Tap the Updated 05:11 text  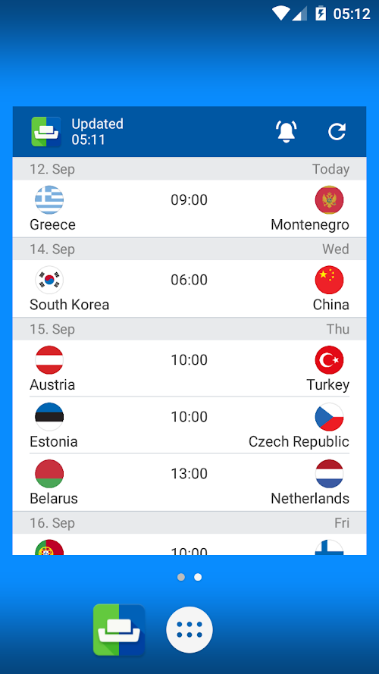click(98, 131)
